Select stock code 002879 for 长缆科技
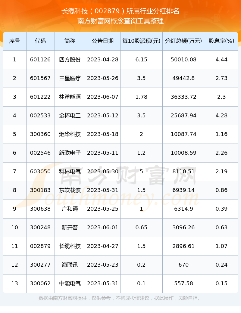 pyautogui.click(x=40, y=246)
